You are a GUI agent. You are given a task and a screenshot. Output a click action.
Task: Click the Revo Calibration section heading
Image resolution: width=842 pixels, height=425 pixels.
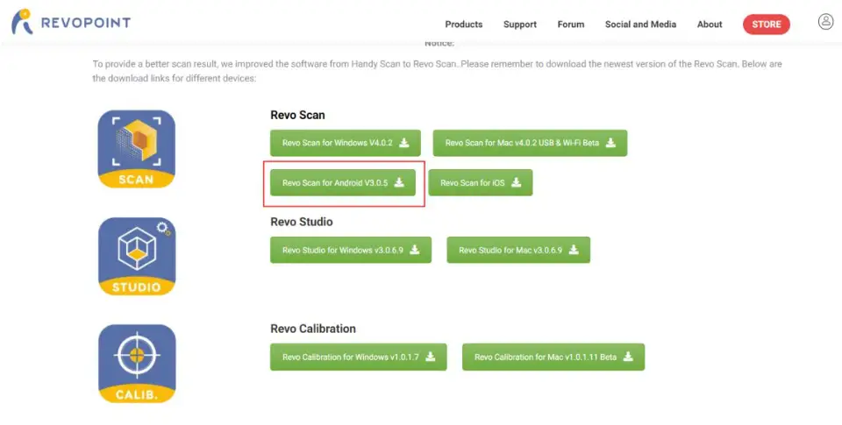pyautogui.click(x=313, y=329)
